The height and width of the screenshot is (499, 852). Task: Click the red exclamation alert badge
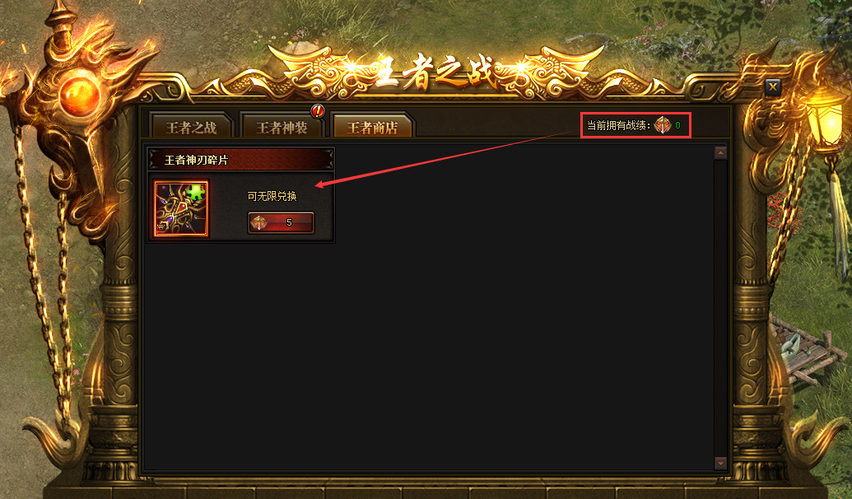click(x=318, y=111)
